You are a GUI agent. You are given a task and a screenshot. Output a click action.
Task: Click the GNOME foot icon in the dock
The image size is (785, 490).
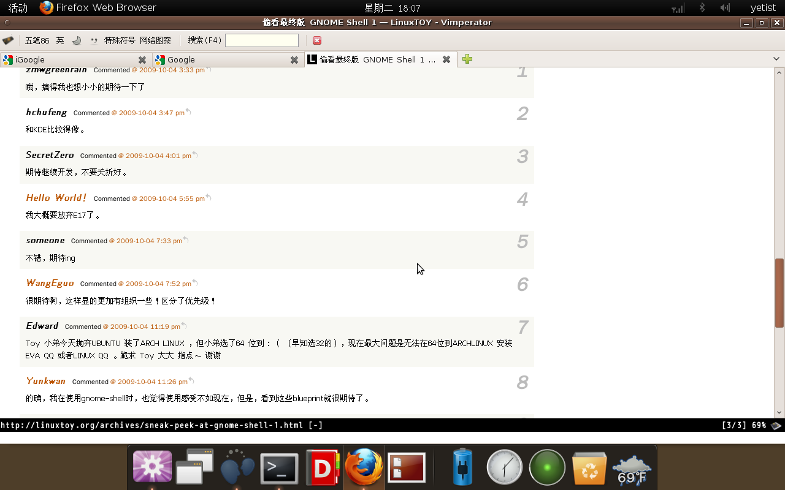tap(237, 468)
